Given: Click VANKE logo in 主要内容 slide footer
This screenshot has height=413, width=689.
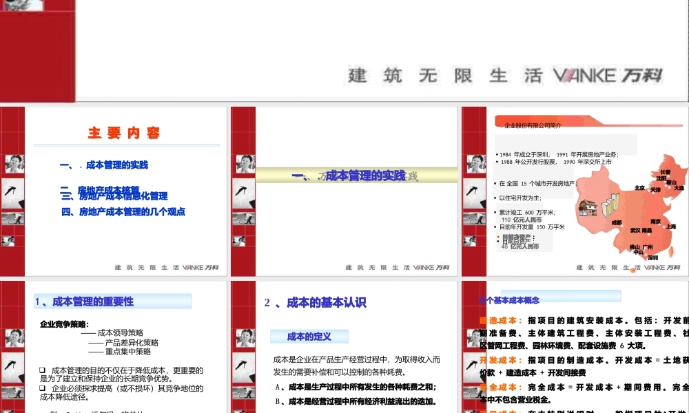Looking at the screenshot, I should (200, 267).
